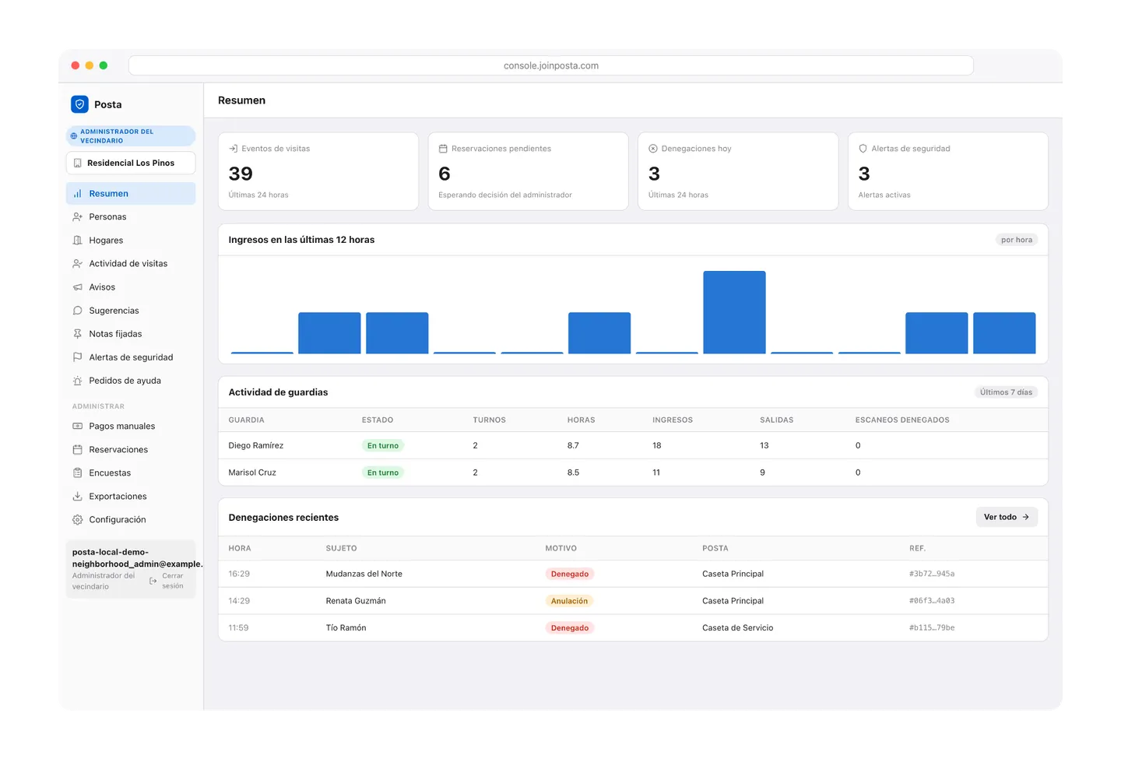Click the browser address bar

click(x=551, y=65)
